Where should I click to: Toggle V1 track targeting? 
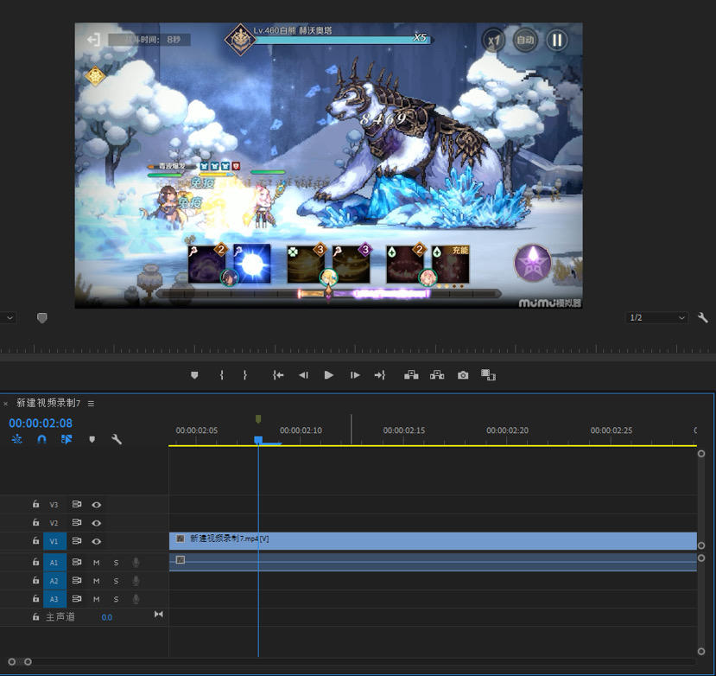point(54,541)
